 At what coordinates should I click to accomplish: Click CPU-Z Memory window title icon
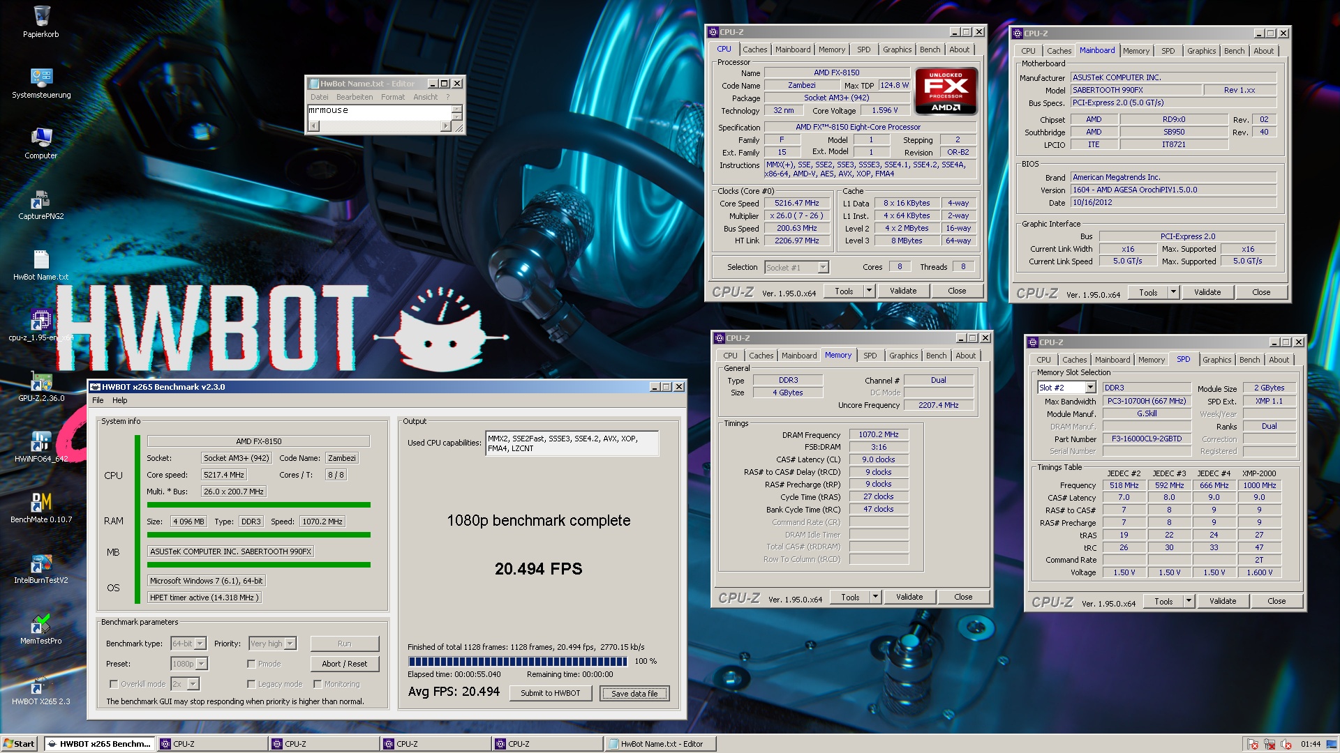(720, 338)
